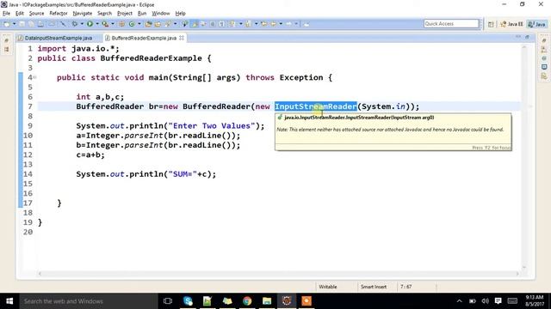The width and height of the screenshot is (551, 309).
Task: Minimize the editor area
Action: point(518,37)
